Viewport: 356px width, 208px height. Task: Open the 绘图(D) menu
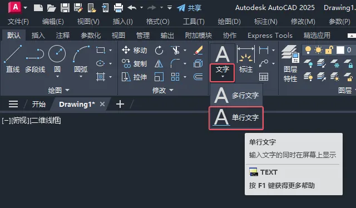[x=229, y=22]
